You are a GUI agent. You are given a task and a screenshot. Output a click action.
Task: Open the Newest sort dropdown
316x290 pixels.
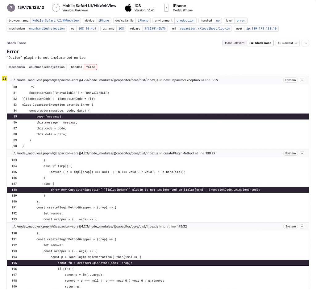tap(287, 43)
